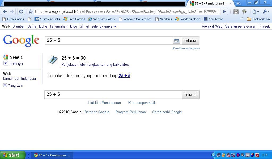
Task: Open a new tab with plus button
Action: click(238, 3)
